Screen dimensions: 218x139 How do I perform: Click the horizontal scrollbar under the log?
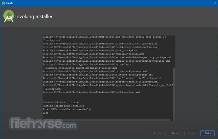[106, 119]
